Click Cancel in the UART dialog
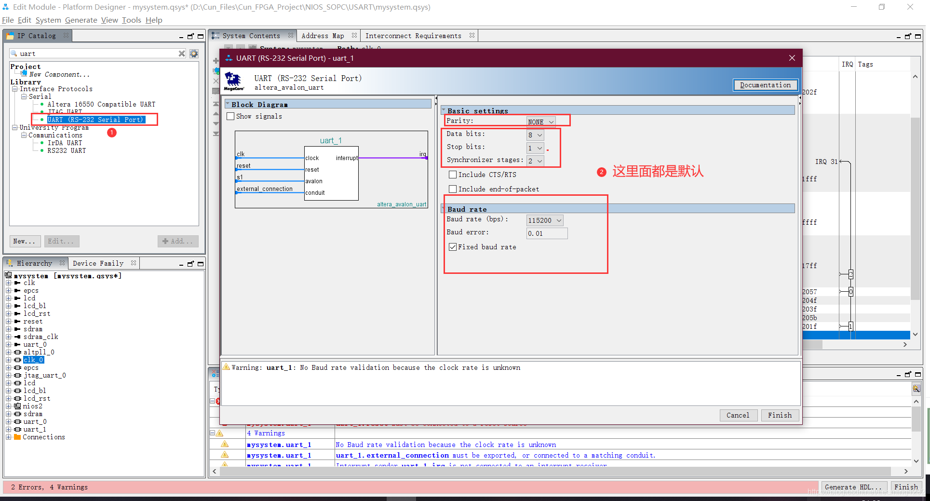This screenshot has width=930, height=501. (738, 415)
